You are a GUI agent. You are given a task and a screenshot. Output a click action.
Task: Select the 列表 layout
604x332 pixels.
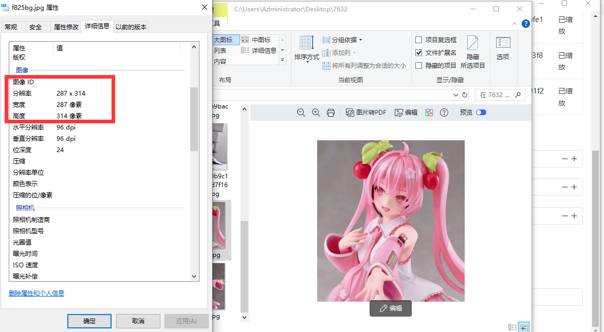click(x=220, y=50)
